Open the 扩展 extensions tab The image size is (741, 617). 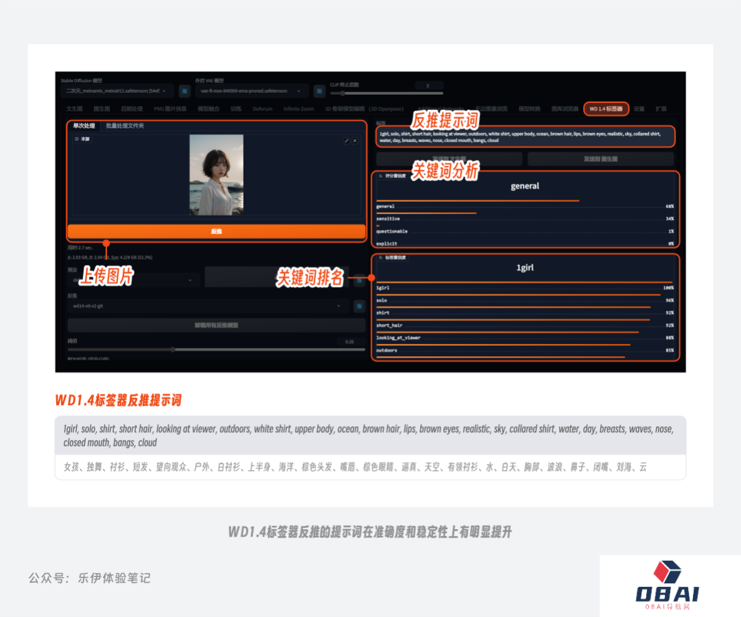coord(661,108)
